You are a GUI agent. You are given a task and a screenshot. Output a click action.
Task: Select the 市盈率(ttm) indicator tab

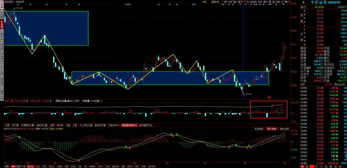(x=114, y=125)
